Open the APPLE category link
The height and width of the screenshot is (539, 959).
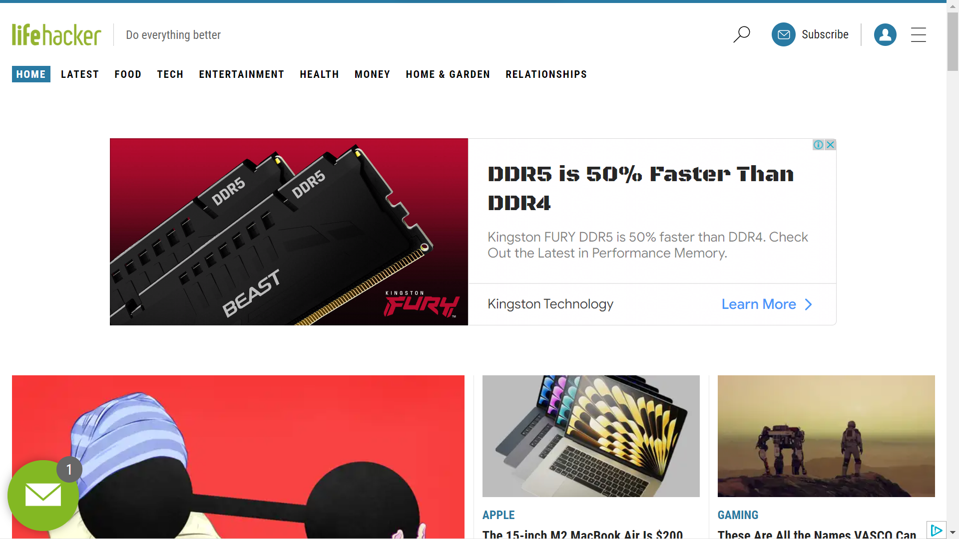coord(498,515)
